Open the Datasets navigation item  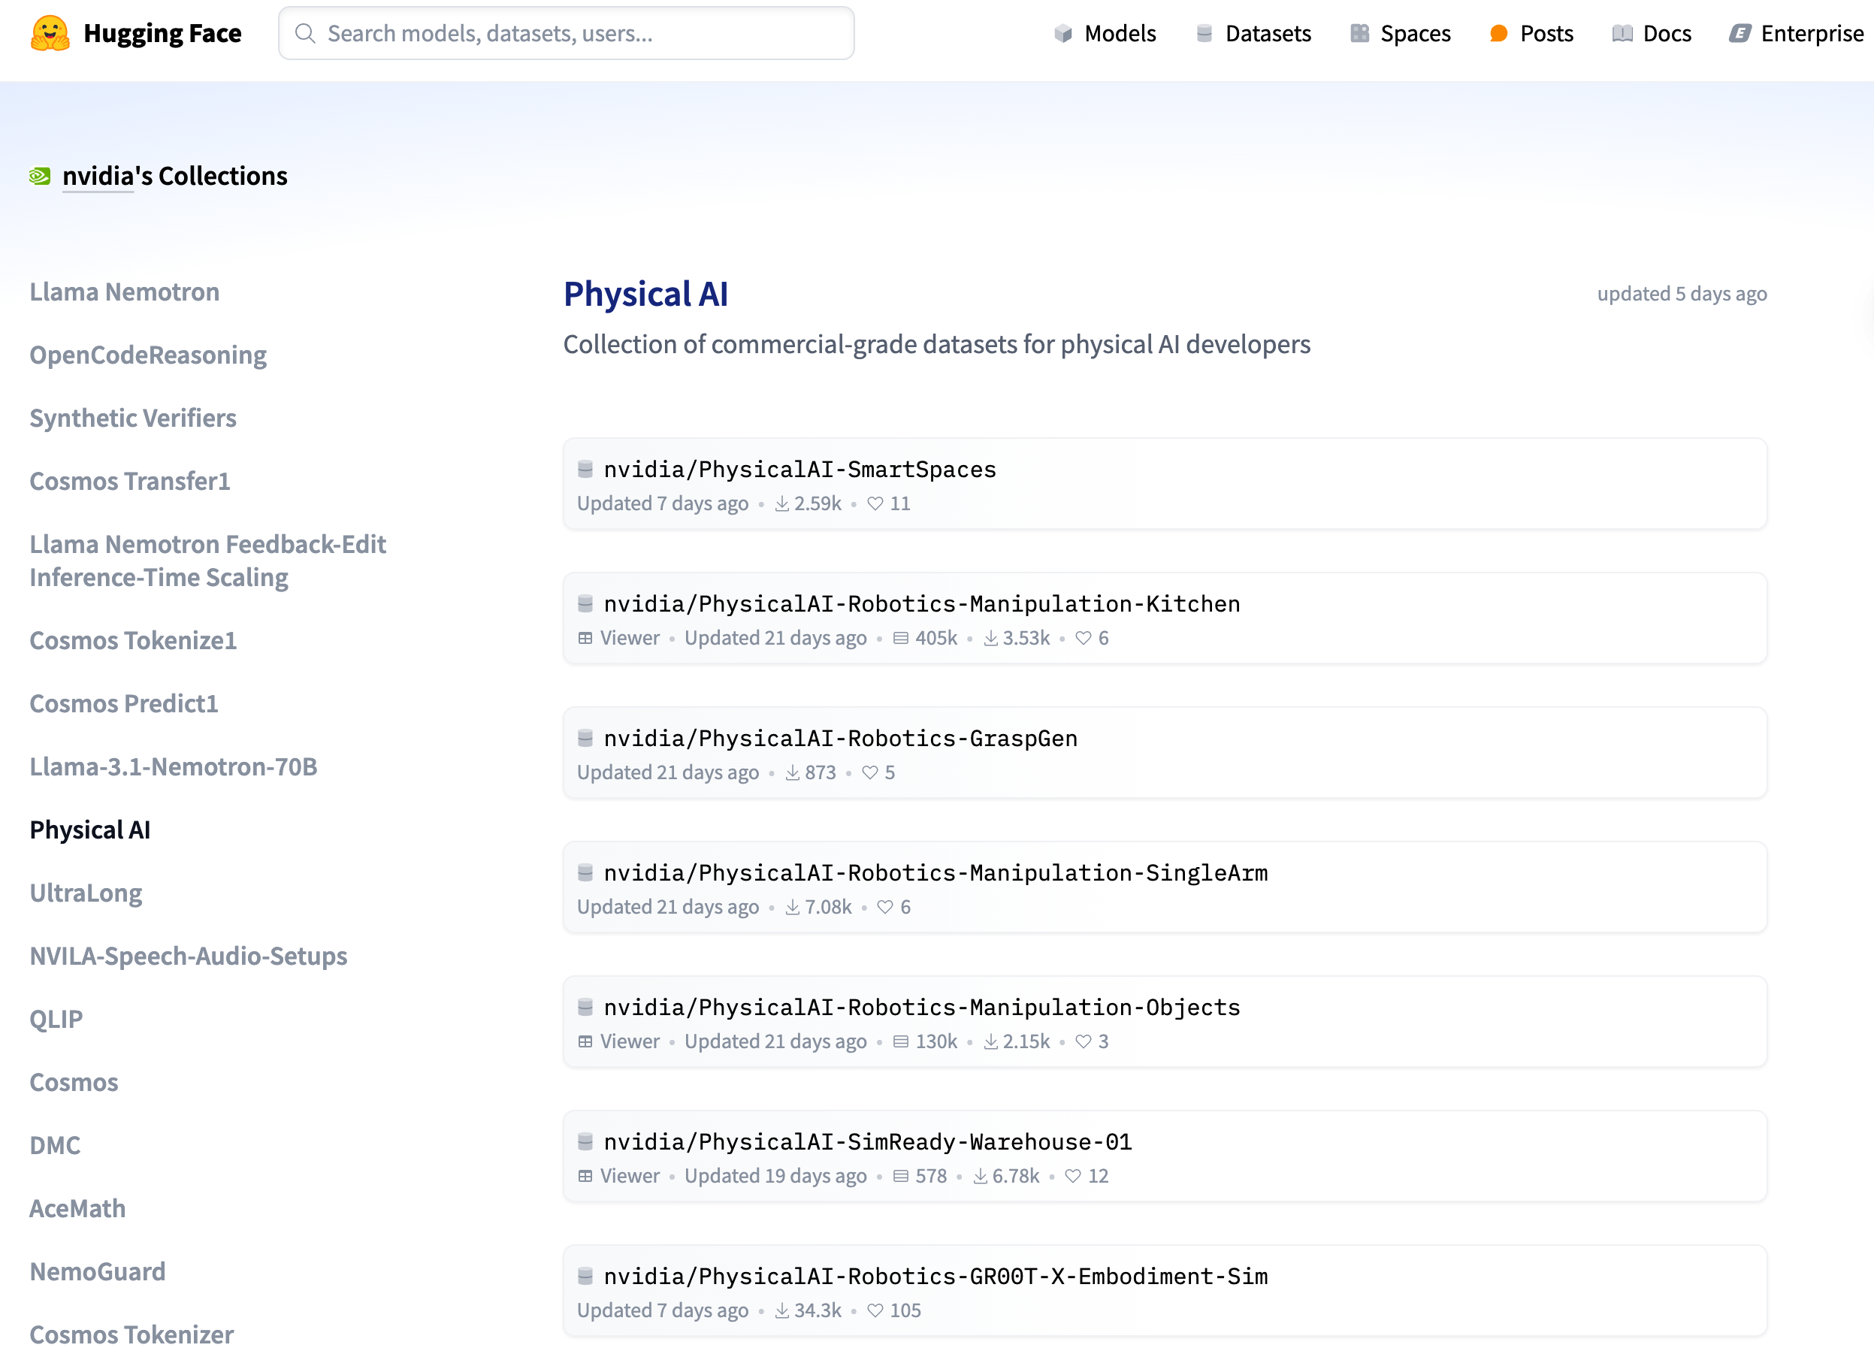point(1267,33)
